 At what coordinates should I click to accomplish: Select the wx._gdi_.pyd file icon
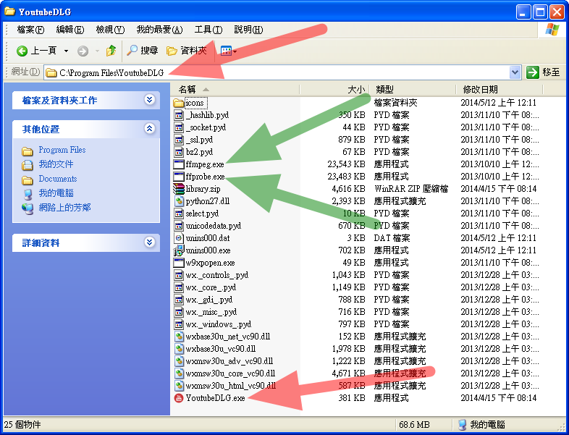click(x=179, y=300)
